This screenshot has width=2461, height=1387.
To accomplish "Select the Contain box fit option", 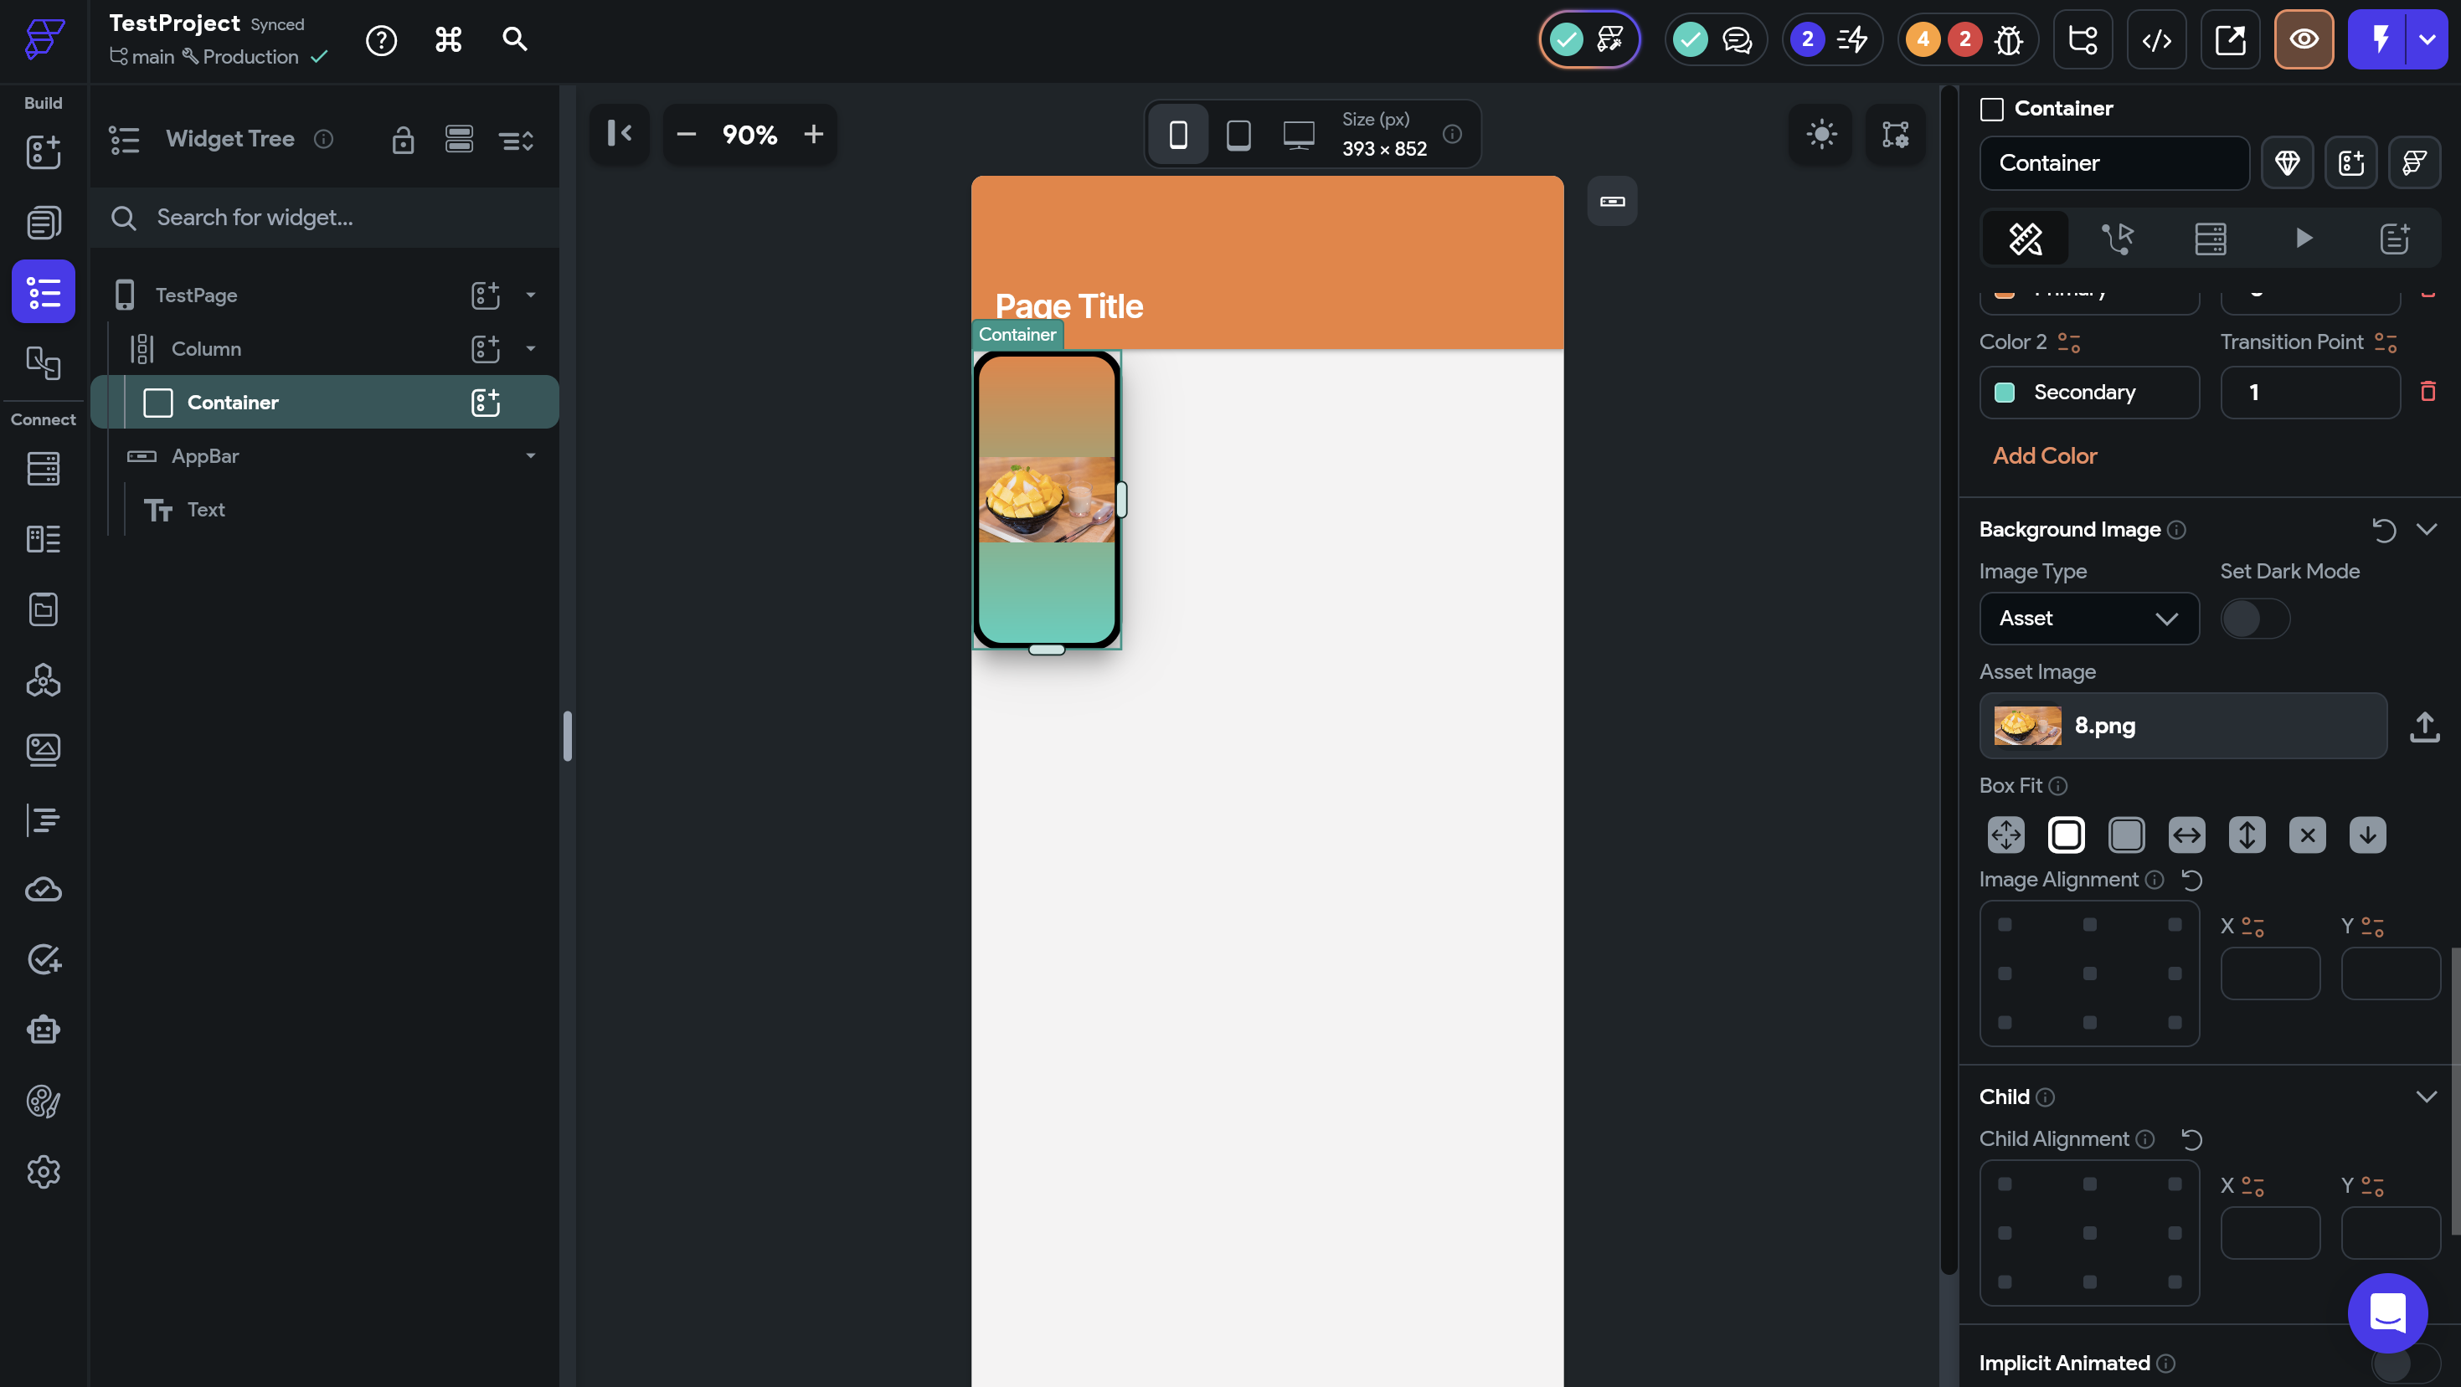I will pos(2067,835).
